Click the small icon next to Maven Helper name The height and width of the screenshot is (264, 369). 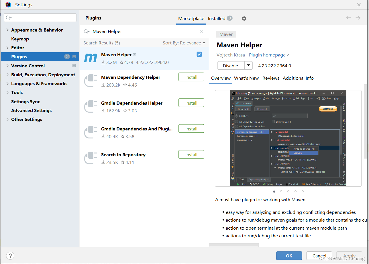tap(135, 54)
